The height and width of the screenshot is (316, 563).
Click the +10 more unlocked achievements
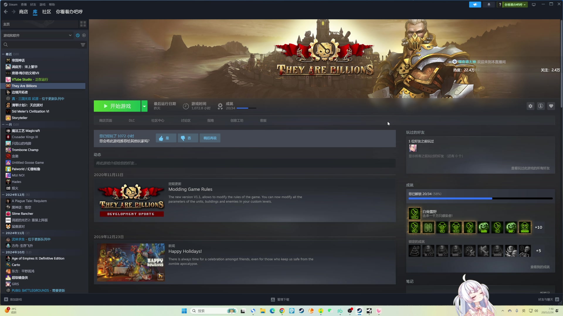tap(539, 227)
